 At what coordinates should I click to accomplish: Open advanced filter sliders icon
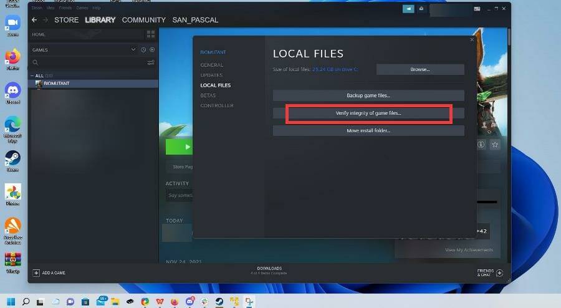point(151,62)
